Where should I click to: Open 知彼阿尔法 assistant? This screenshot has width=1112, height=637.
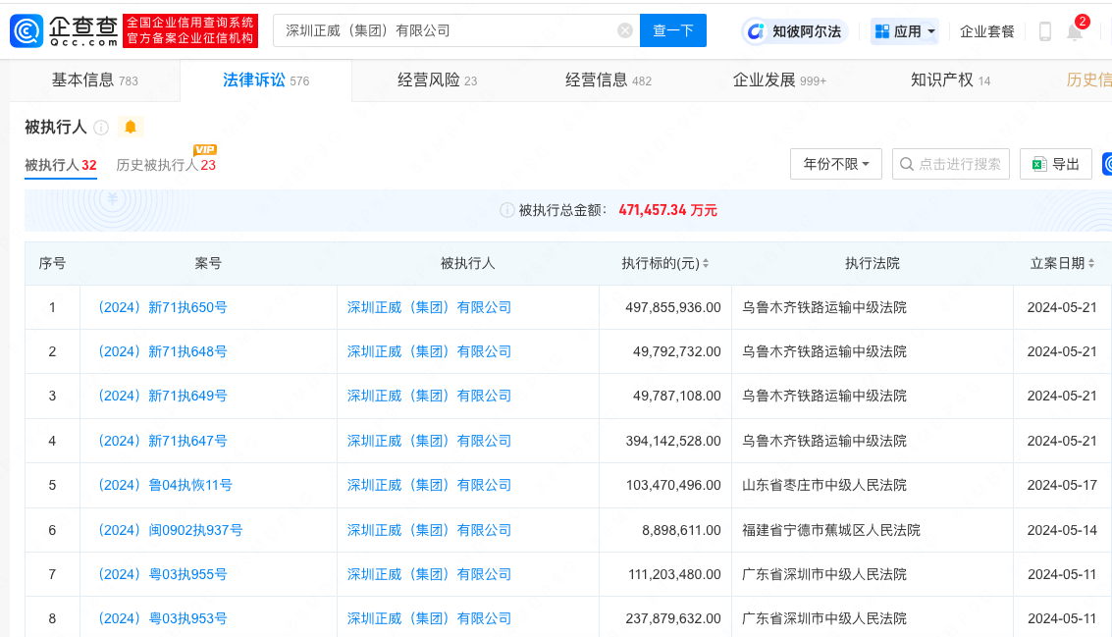(795, 31)
